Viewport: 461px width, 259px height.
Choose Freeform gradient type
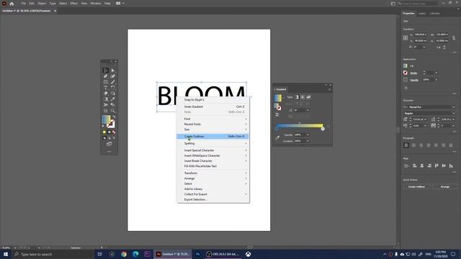click(x=308, y=97)
